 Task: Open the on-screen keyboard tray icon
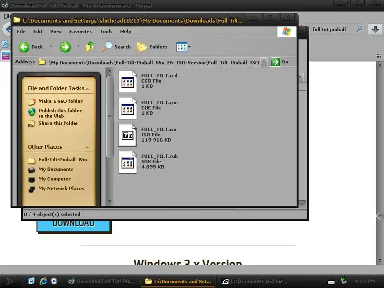click(331, 282)
